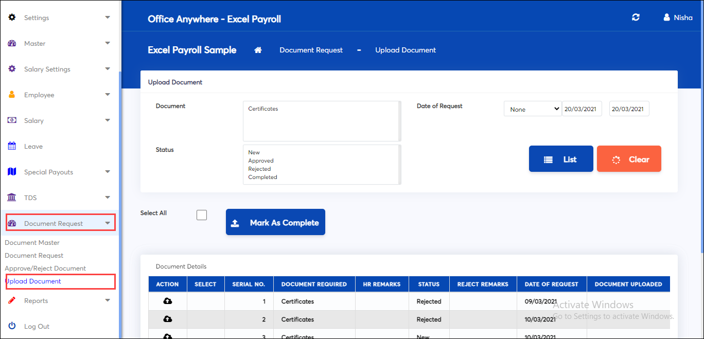Click the Excel Payroll Sample title

pos(192,50)
